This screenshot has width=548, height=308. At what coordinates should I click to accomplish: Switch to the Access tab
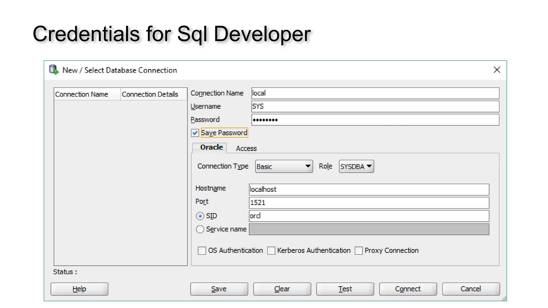(246, 148)
